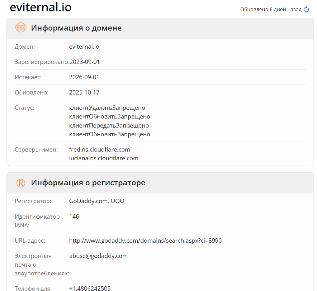Click the 'Информация о домене' section header
The width and height of the screenshot is (317, 291).
coord(76,28)
